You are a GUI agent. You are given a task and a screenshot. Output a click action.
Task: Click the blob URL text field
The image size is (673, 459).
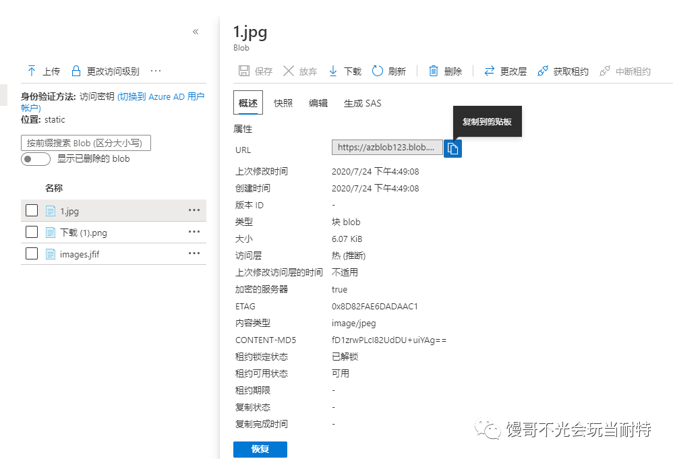(387, 147)
